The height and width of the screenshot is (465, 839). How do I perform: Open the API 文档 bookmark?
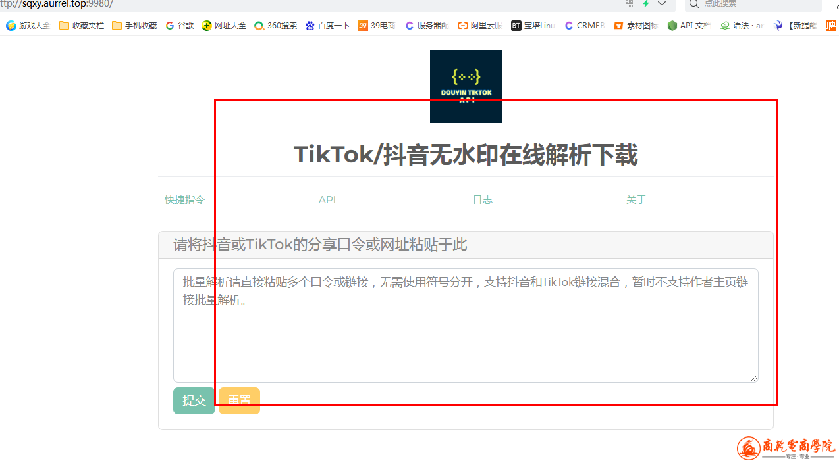point(689,26)
